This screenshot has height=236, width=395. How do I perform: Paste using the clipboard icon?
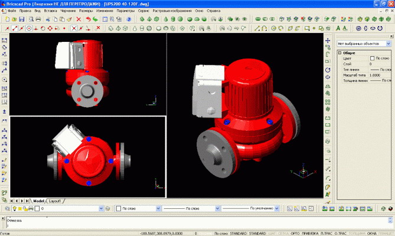[62, 19]
